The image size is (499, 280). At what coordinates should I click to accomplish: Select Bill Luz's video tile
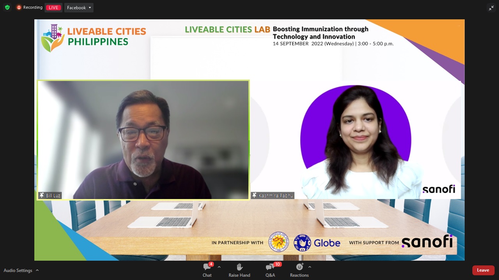coord(143,140)
